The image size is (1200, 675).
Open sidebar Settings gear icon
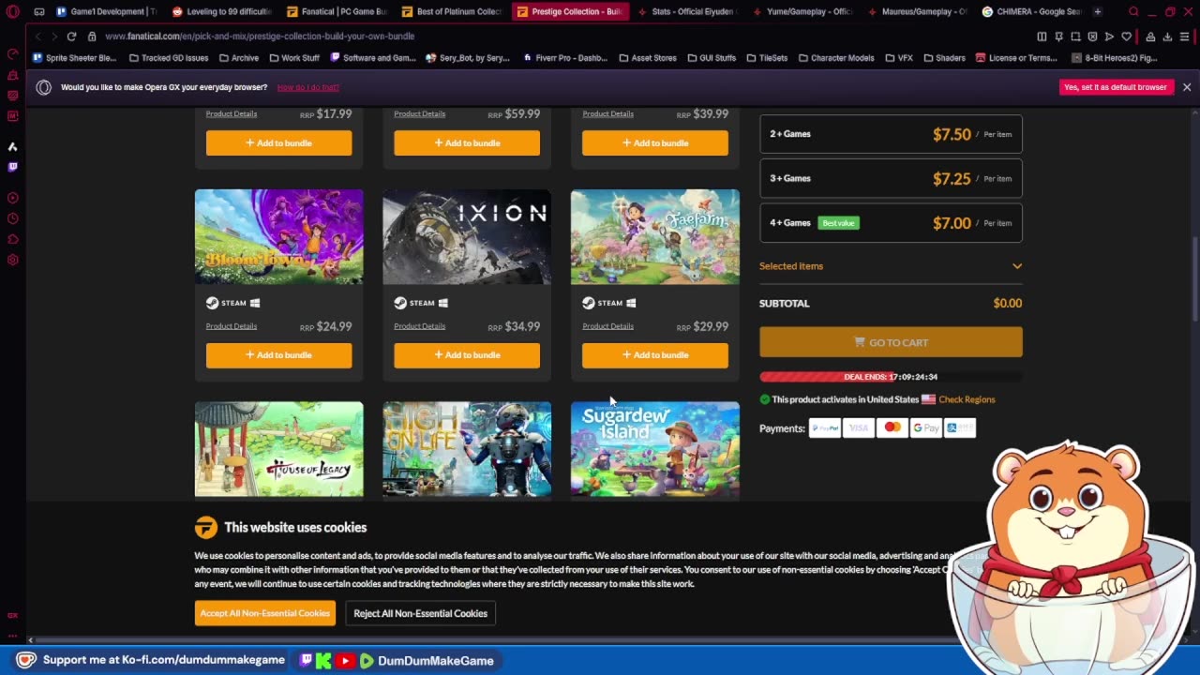12,260
